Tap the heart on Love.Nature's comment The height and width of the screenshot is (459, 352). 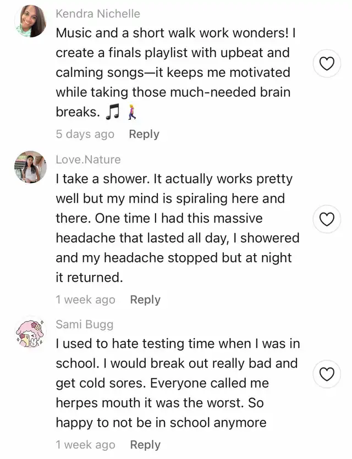(327, 220)
